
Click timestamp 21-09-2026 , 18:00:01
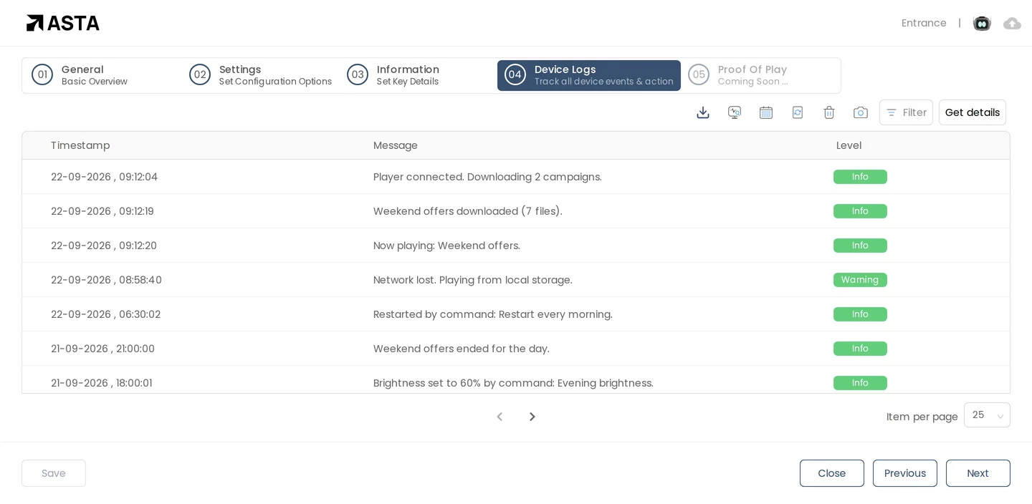coord(102,383)
